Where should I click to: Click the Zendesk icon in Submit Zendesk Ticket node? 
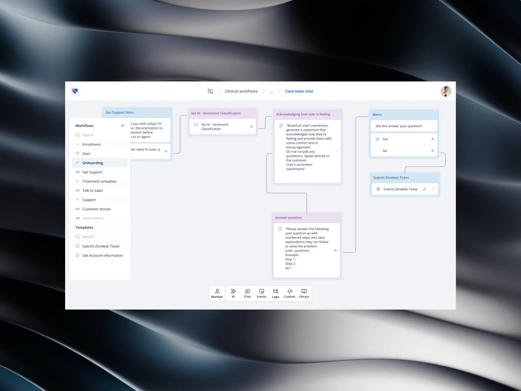tap(378, 189)
